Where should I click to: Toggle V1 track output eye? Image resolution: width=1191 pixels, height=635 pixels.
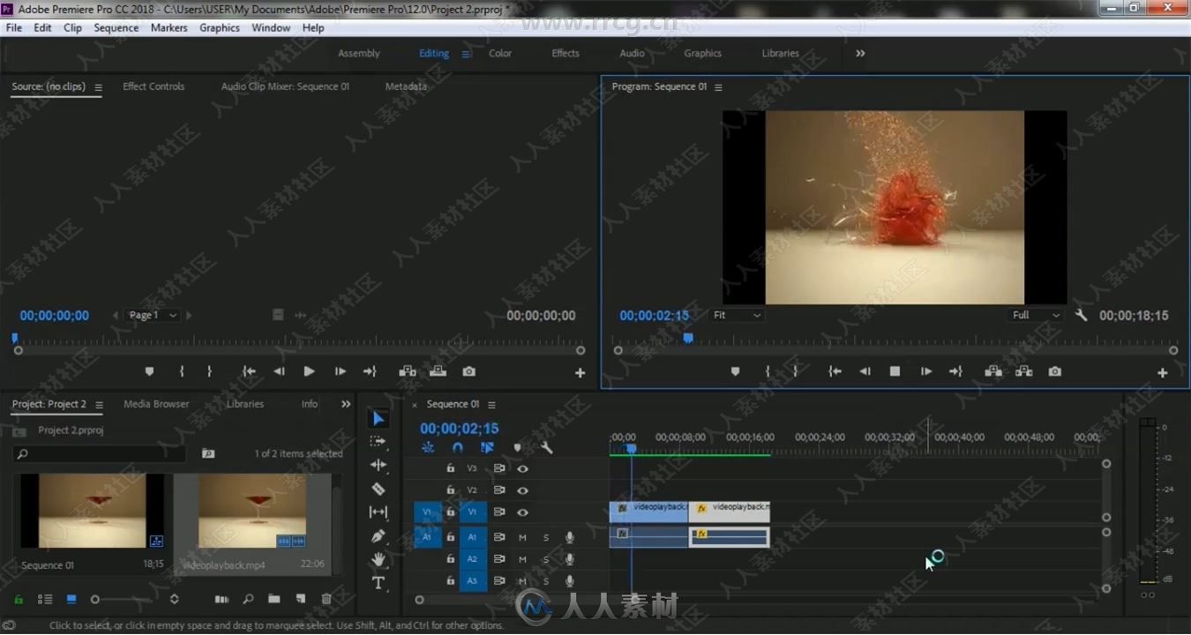[x=522, y=512]
